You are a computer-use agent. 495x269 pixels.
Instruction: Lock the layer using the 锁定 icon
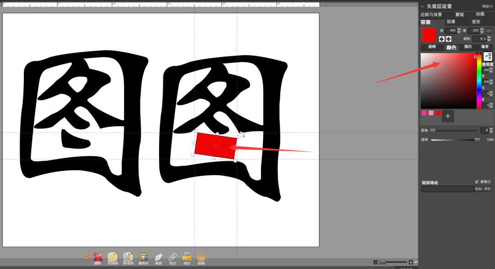pyautogui.click(x=187, y=256)
